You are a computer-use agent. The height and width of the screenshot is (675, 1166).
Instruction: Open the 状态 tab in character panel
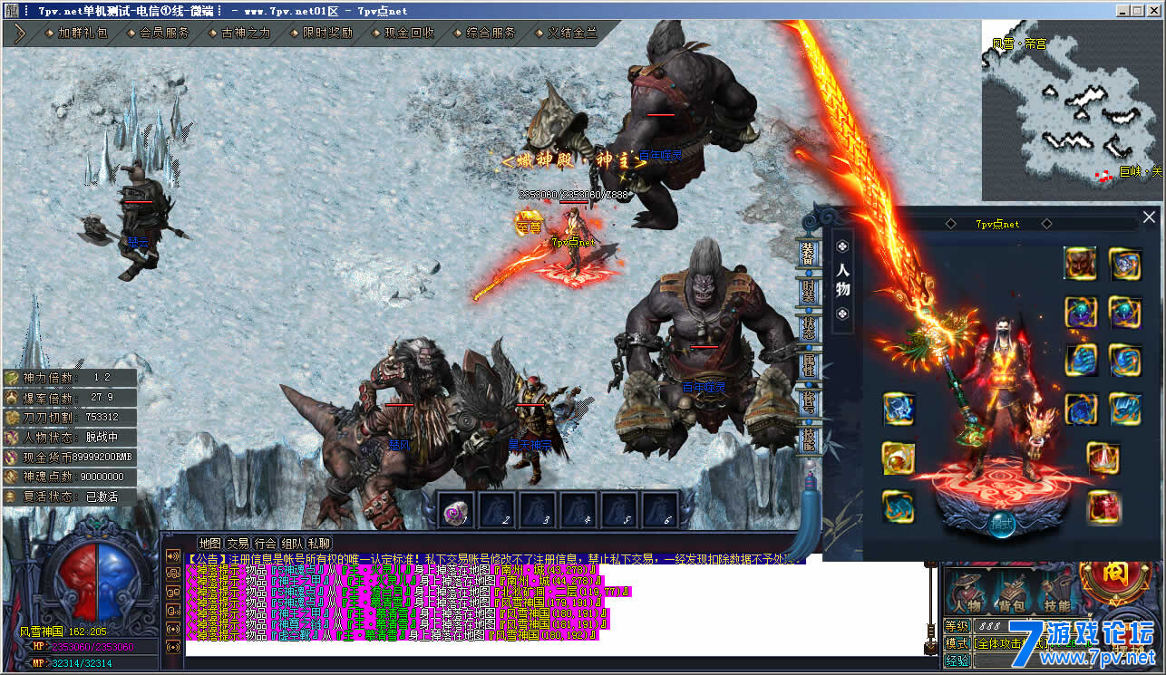[x=809, y=329]
